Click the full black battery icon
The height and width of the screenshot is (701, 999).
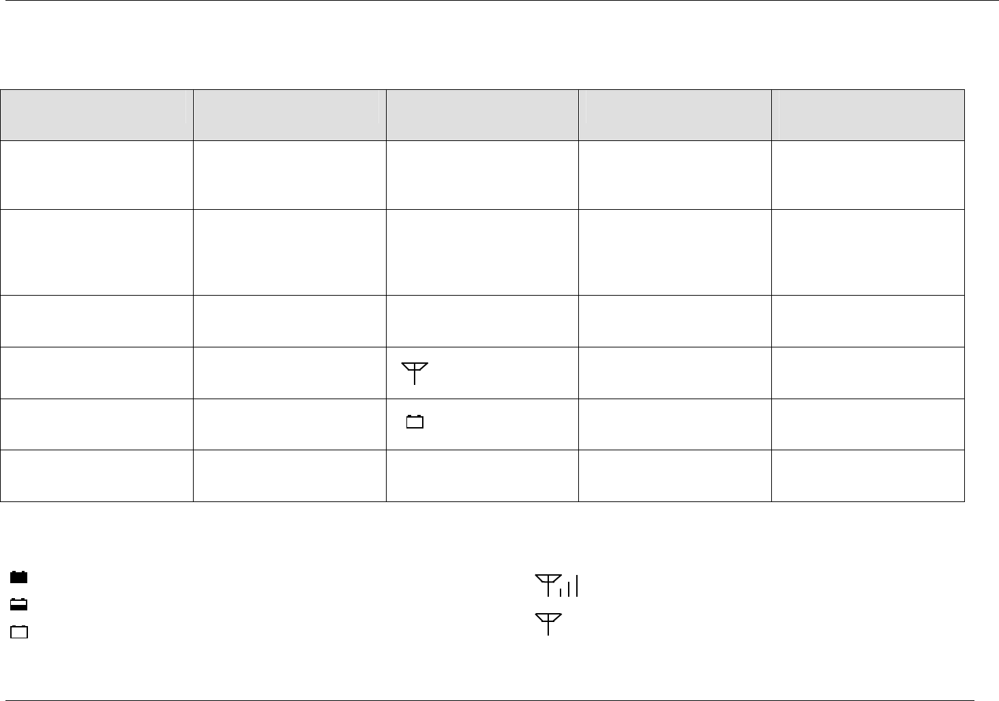click(x=19, y=578)
